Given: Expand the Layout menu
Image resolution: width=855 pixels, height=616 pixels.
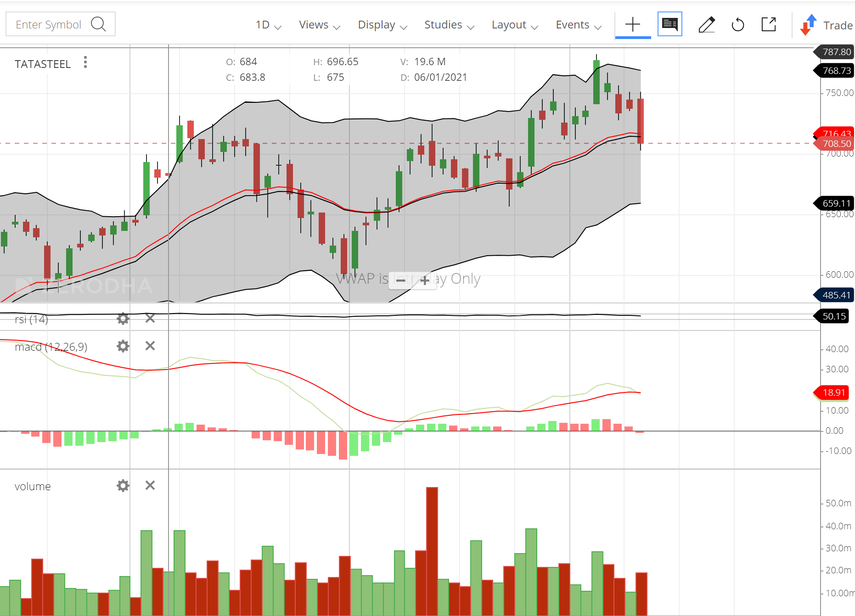Looking at the screenshot, I should (515, 25).
